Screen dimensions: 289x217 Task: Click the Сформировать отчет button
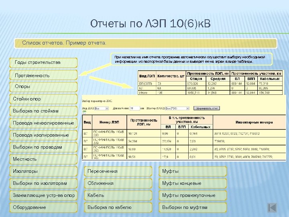point(207,108)
